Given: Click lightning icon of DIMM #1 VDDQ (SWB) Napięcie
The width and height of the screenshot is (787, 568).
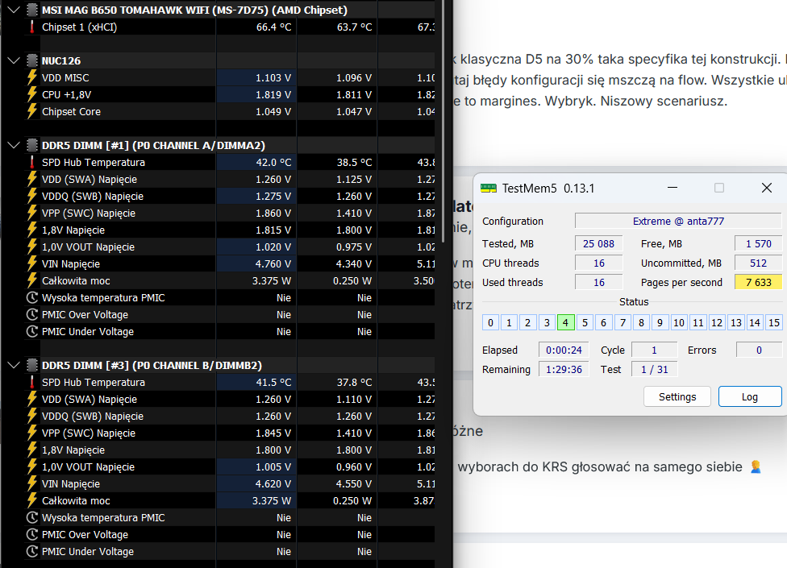Looking at the screenshot, I should coord(32,196).
